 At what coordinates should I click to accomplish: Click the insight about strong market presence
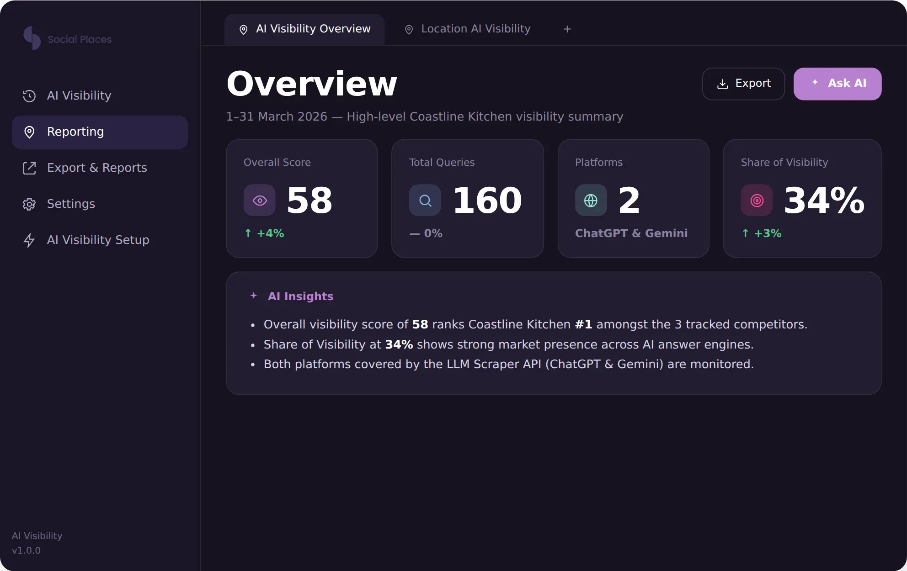[508, 344]
